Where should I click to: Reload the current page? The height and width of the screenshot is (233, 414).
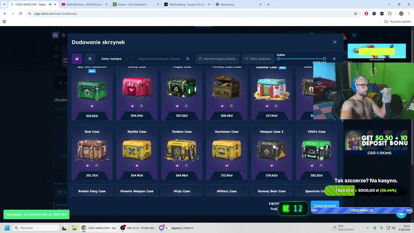20,14
